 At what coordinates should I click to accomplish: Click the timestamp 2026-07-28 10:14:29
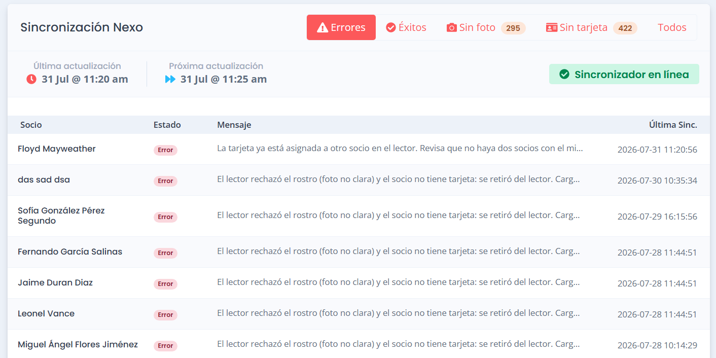657,345
